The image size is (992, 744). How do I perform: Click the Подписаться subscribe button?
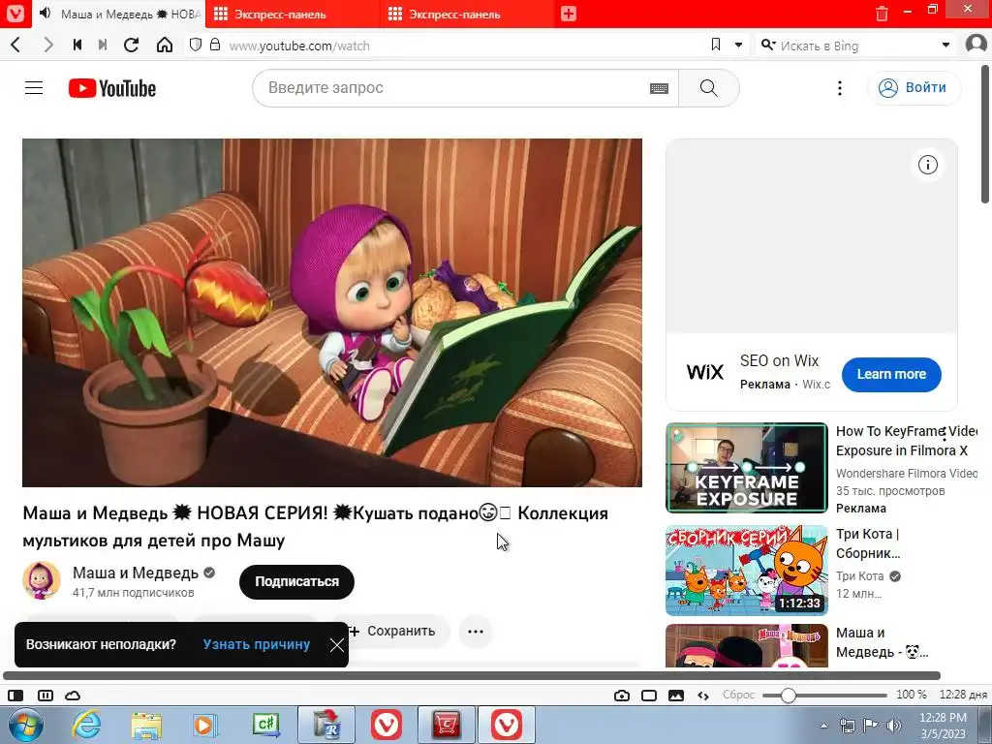(296, 581)
